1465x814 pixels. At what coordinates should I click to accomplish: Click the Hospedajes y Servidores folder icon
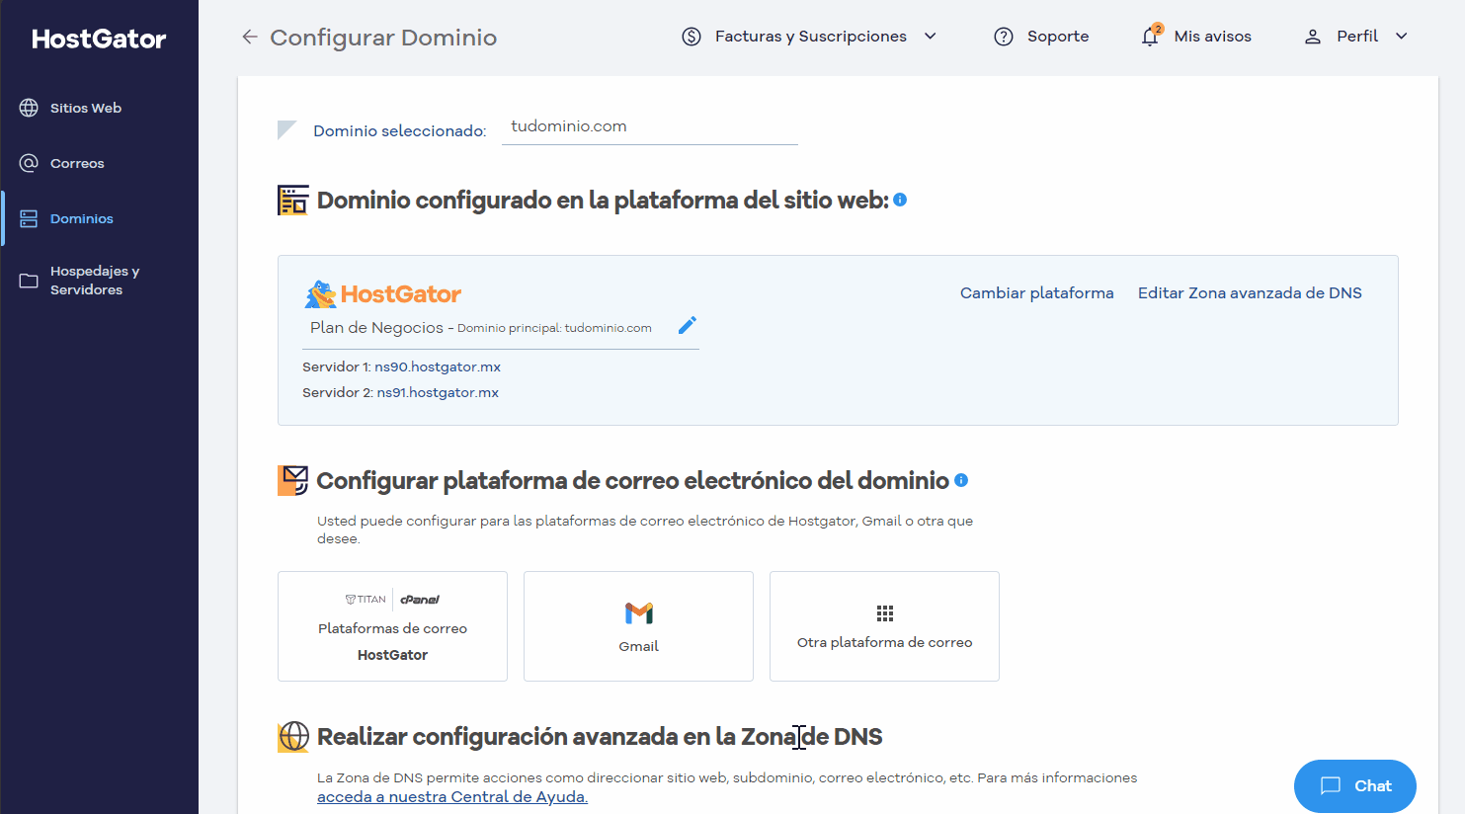[29, 281]
